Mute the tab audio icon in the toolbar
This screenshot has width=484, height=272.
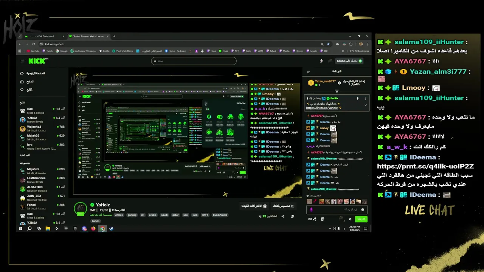(x=337, y=44)
